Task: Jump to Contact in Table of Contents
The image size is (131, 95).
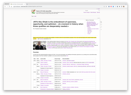Action: (89, 34)
